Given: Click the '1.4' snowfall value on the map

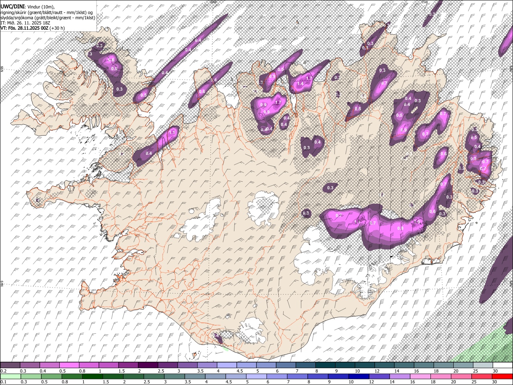Looking at the screenshot, I should [300, 83].
